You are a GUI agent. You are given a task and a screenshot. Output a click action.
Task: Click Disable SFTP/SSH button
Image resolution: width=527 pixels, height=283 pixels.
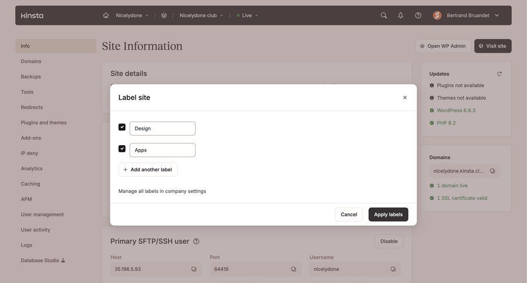click(x=389, y=241)
